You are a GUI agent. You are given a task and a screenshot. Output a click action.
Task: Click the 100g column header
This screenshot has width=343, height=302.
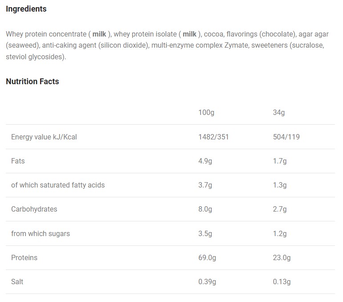(206, 113)
